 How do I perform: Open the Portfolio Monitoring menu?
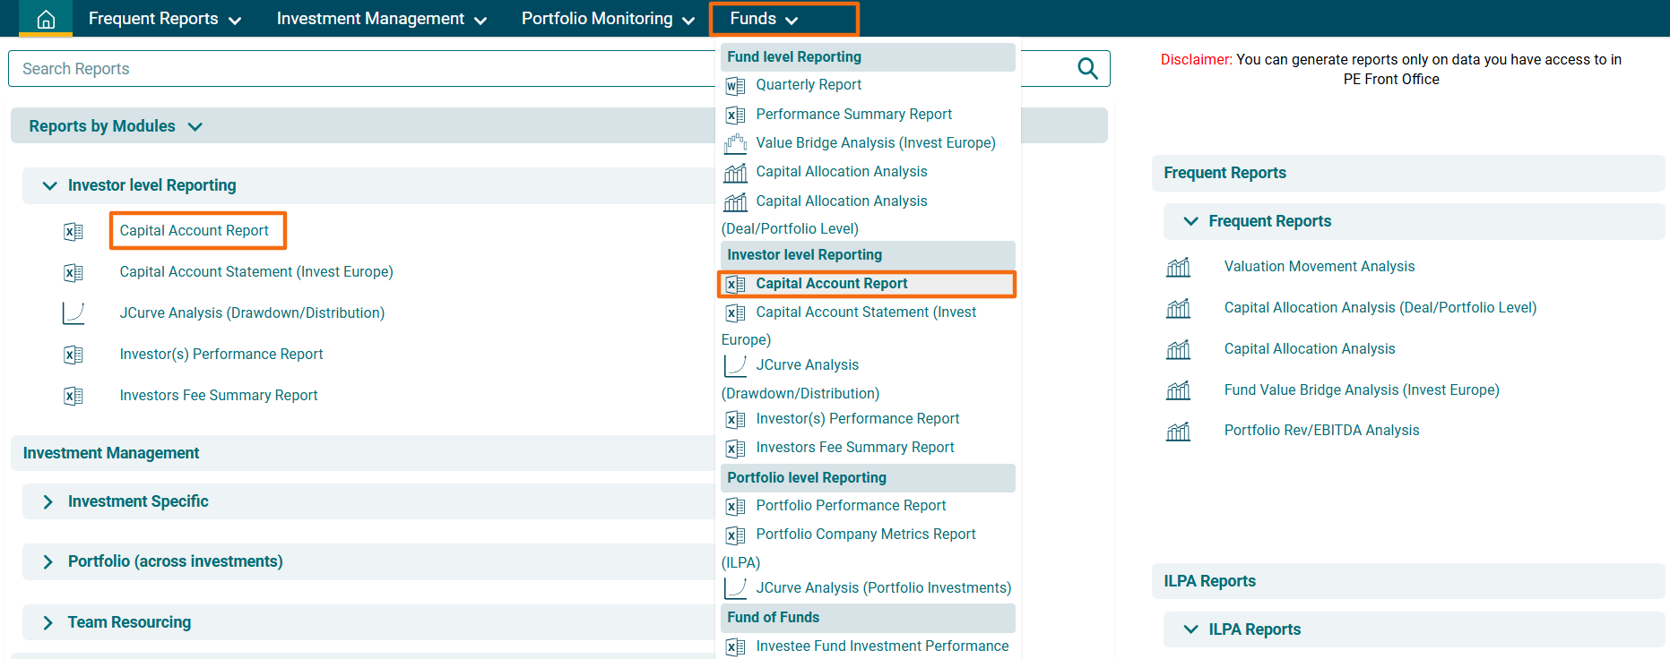607,19
